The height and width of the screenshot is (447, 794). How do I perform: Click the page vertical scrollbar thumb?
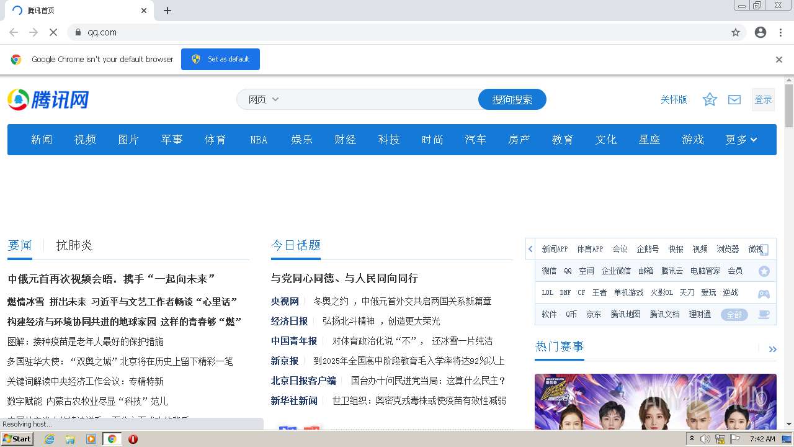(789, 106)
